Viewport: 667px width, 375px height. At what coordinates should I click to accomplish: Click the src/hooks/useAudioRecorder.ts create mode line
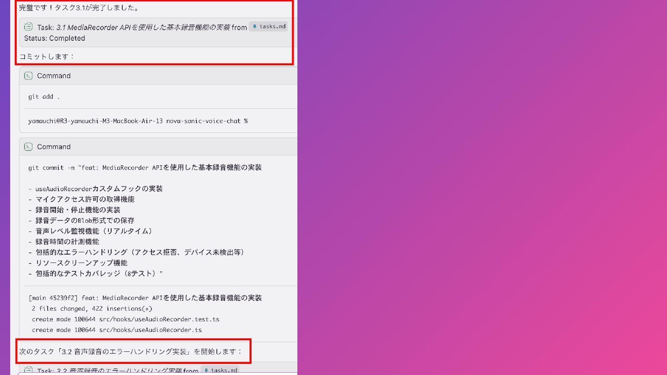(117, 330)
